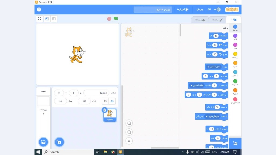Click the Choose a Sprite cat button
This screenshot has width=276, height=155.
59,142
